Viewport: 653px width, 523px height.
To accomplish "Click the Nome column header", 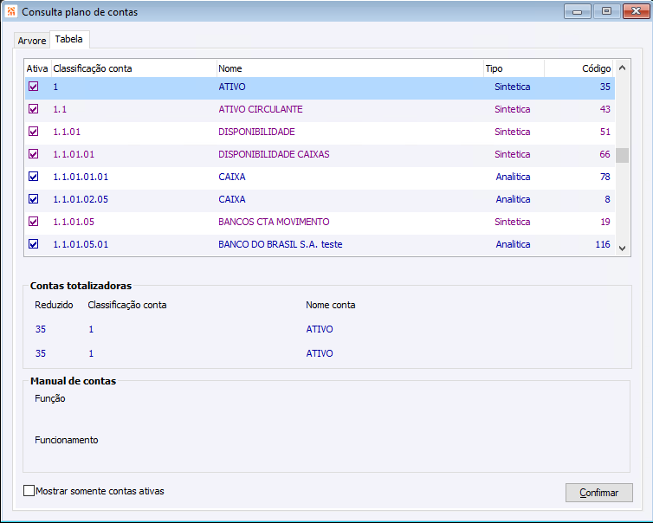I will coord(350,68).
